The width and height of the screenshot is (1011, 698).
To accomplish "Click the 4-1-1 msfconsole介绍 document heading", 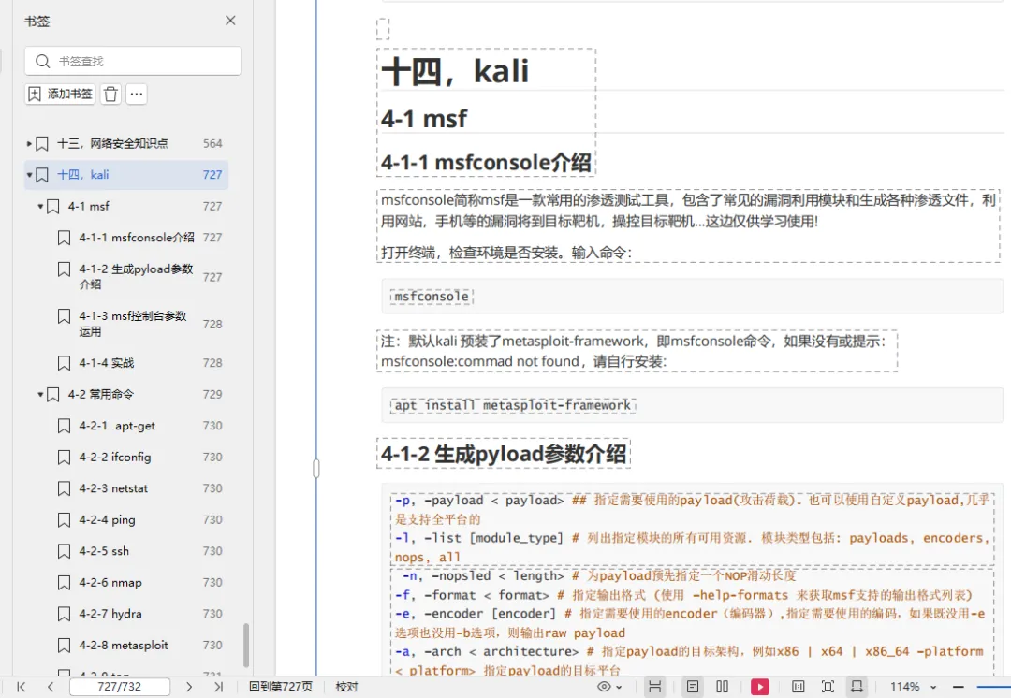I will 486,163.
